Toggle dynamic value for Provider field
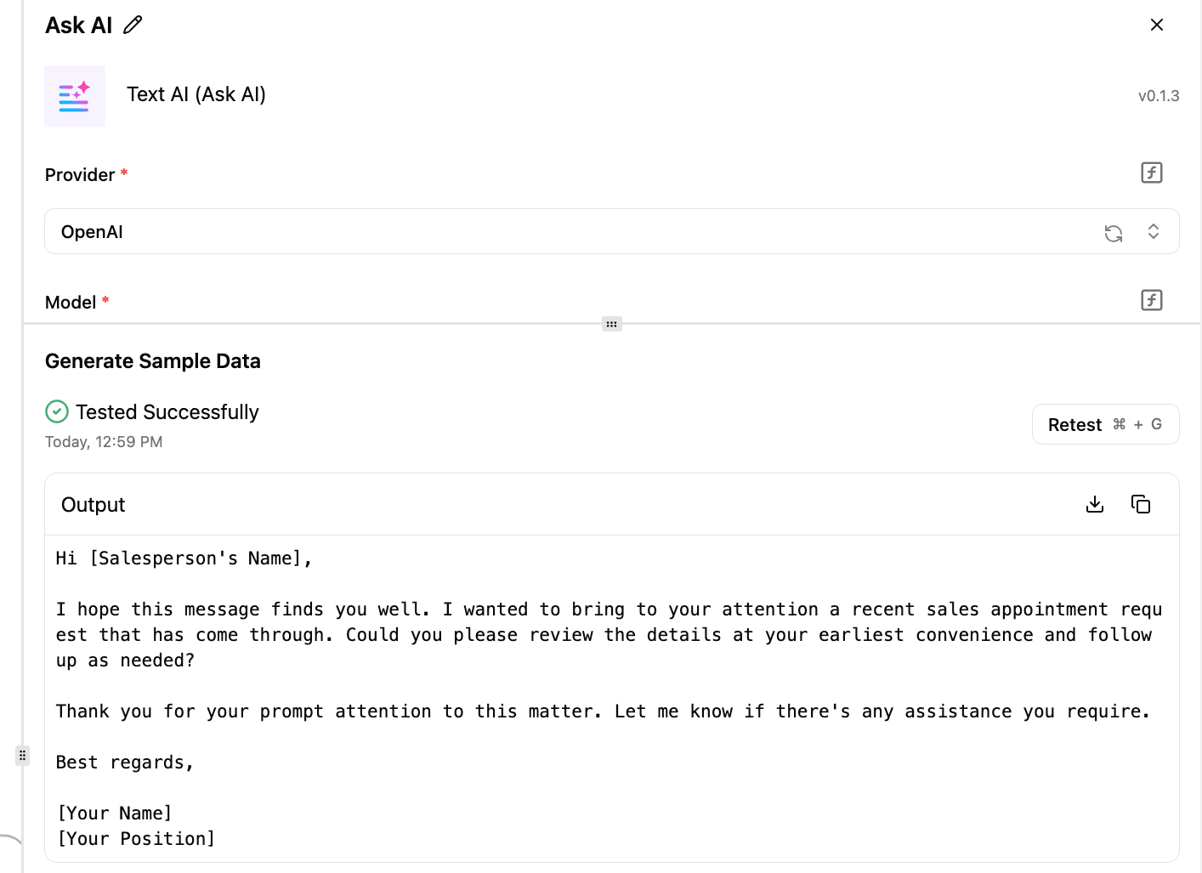The width and height of the screenshot is (1202, 873). click(1151, 173)
